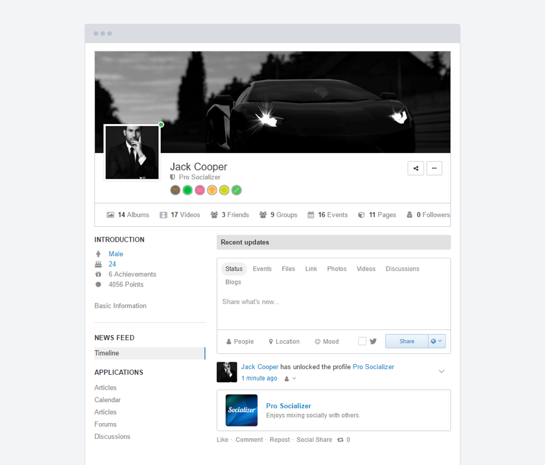The width and height of the screenshot is (545, 465).
Task: Switch to the Photos tab in composer
Action: click(337, 269)
